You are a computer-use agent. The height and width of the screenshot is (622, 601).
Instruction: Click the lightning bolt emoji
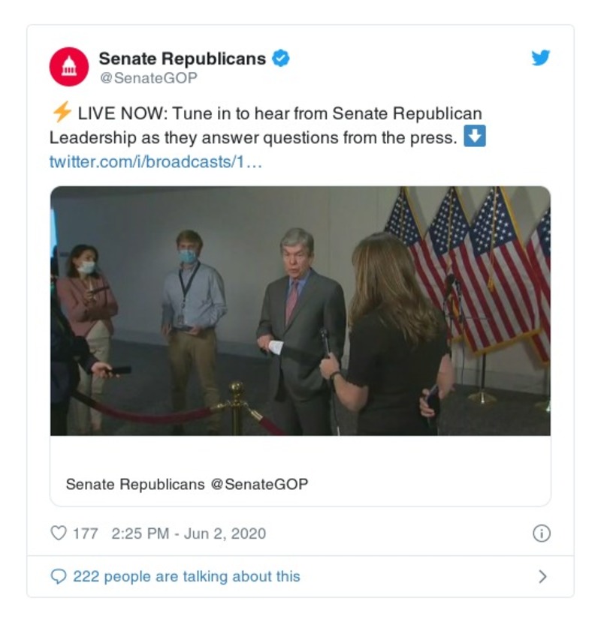point(61,113)
